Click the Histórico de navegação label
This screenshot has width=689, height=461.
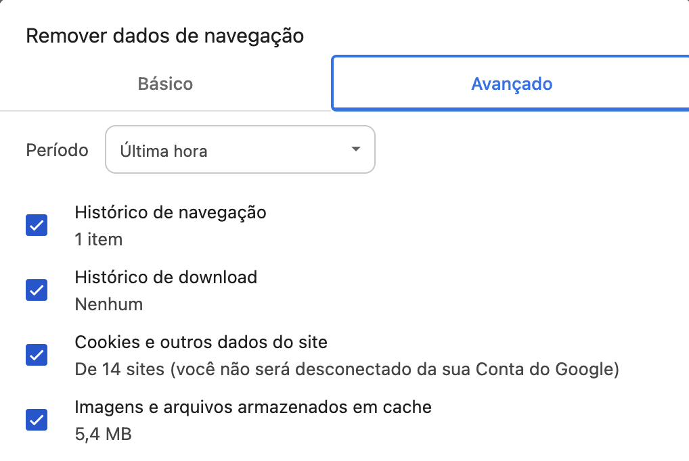(171, 212)
